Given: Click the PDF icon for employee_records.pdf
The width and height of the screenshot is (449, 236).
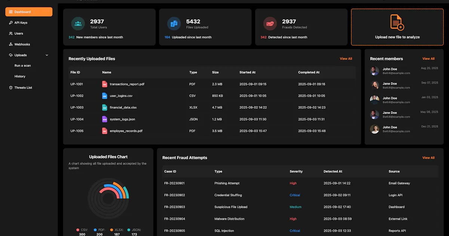Looking at the screenshot, I should [105, 131].
